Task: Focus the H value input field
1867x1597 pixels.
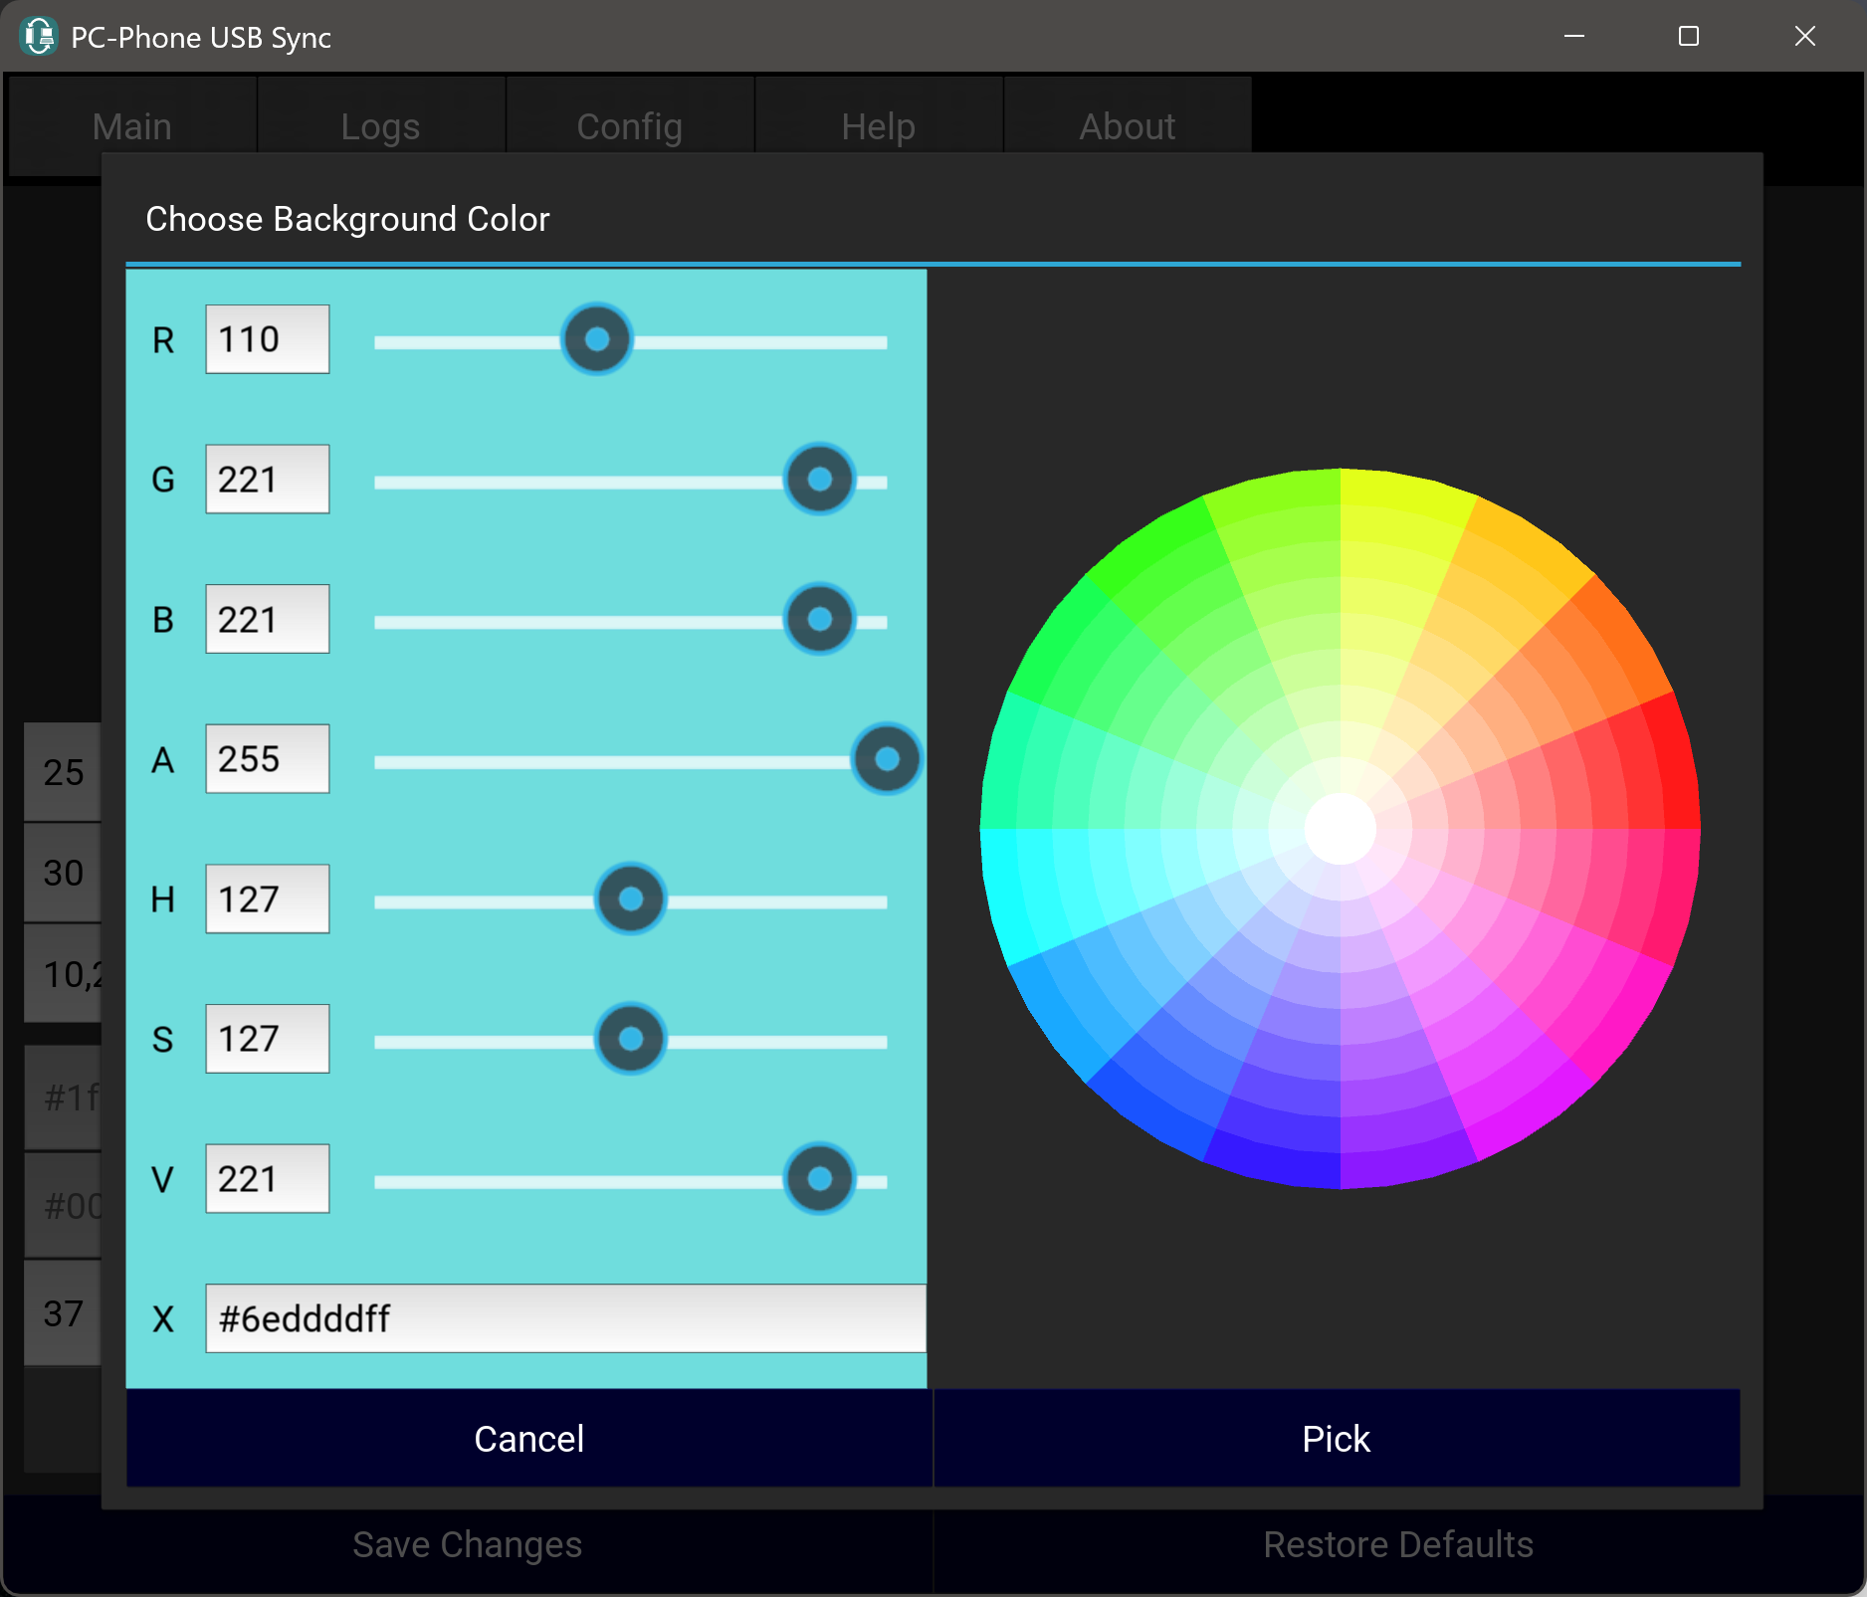Action: click(x=267, y=899)
